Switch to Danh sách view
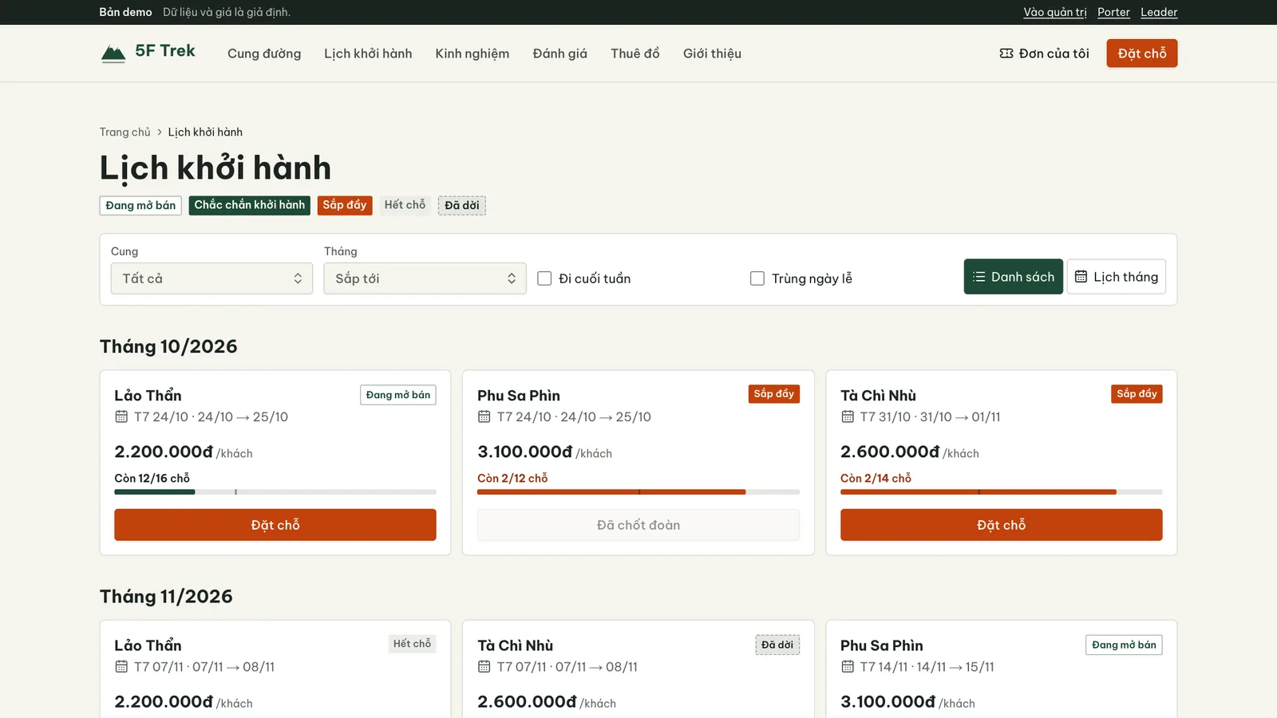 coord(1013,277)
